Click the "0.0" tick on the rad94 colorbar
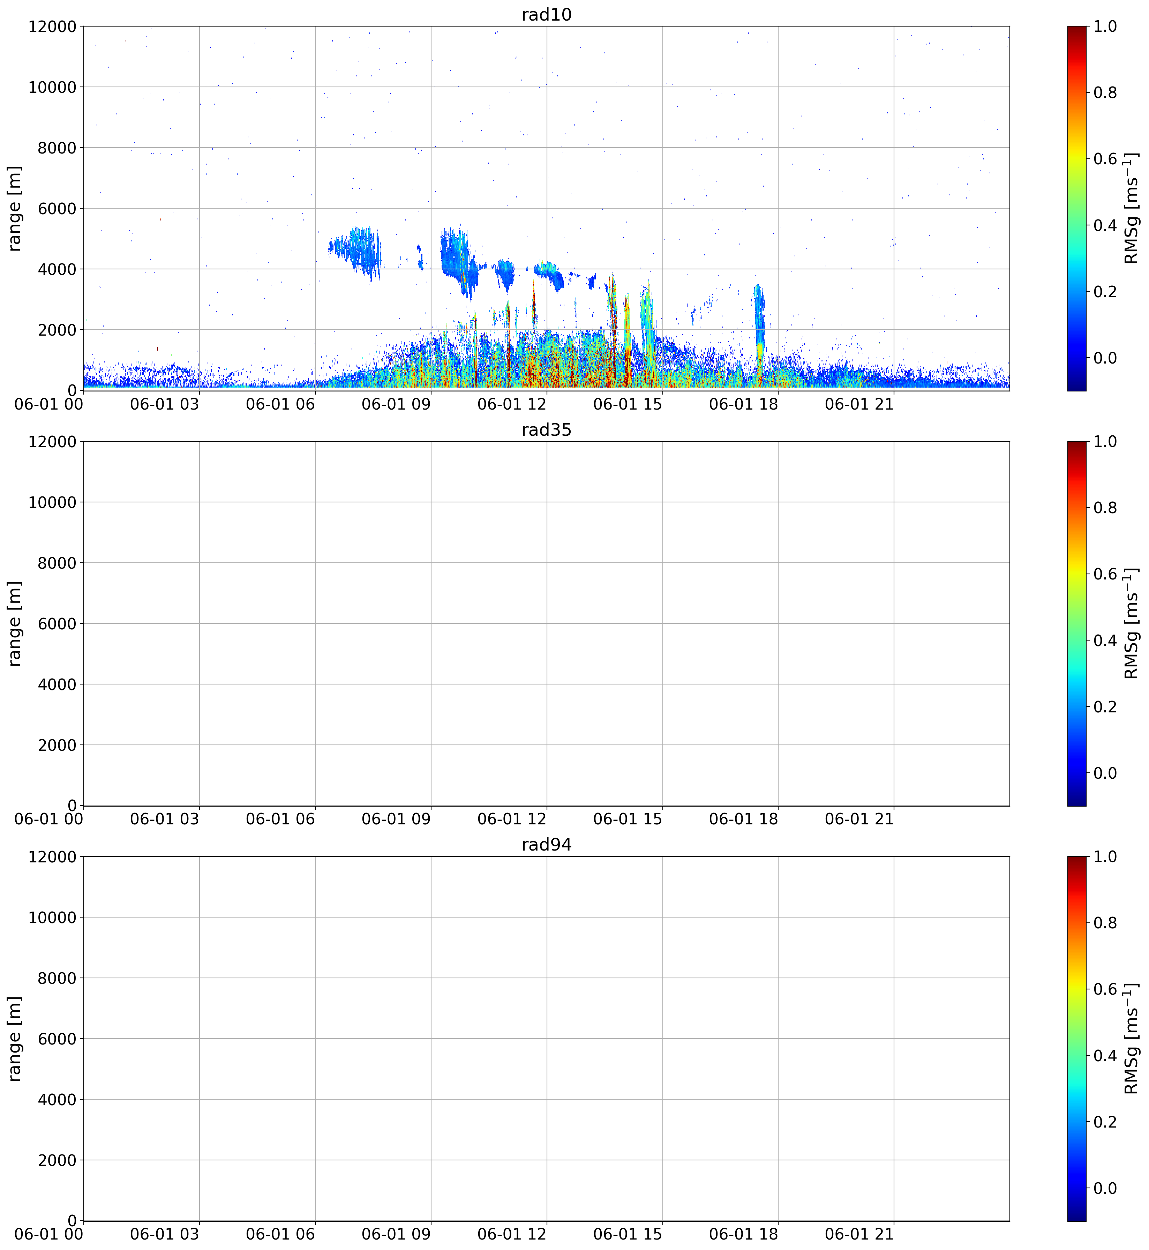This screenshot has width=1149, height=1250. (1105, 1188)
